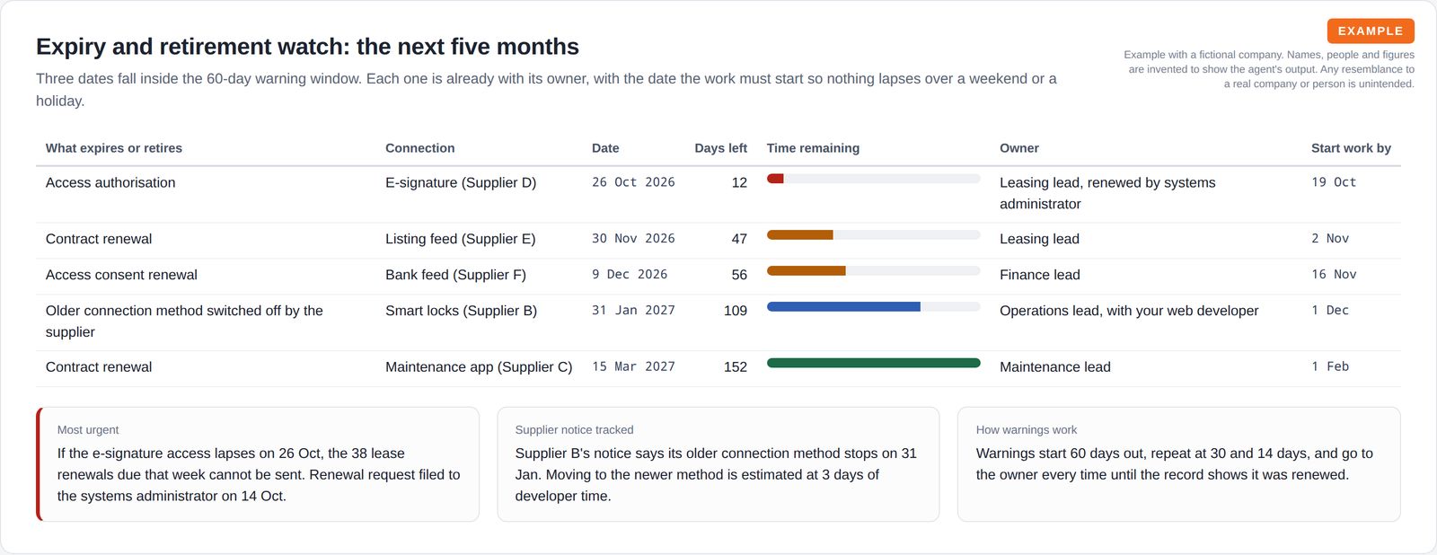Click the days-left value 152
The height and width of the screenshot is (555, 1437).
[x=736, y=367]
